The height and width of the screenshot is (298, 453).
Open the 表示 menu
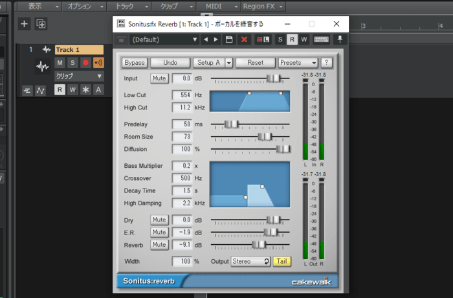point(39,6)
